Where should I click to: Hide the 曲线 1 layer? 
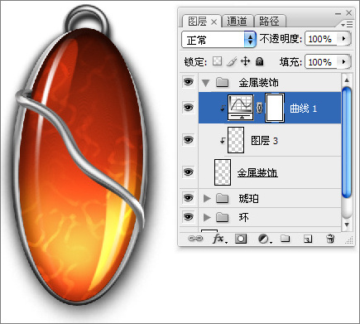coord(189,107)
